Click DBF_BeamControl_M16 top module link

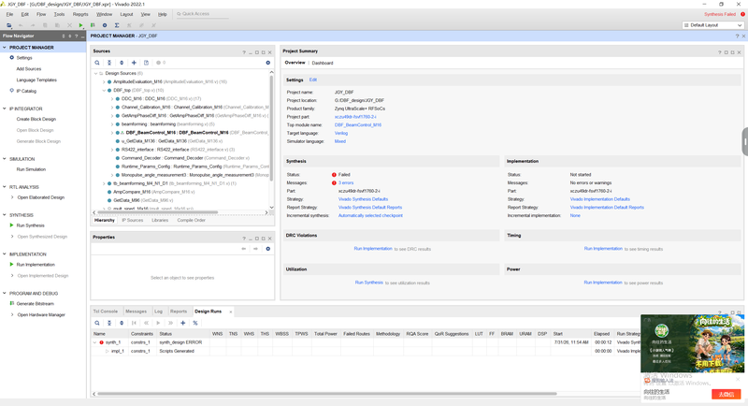coord(358,125)
